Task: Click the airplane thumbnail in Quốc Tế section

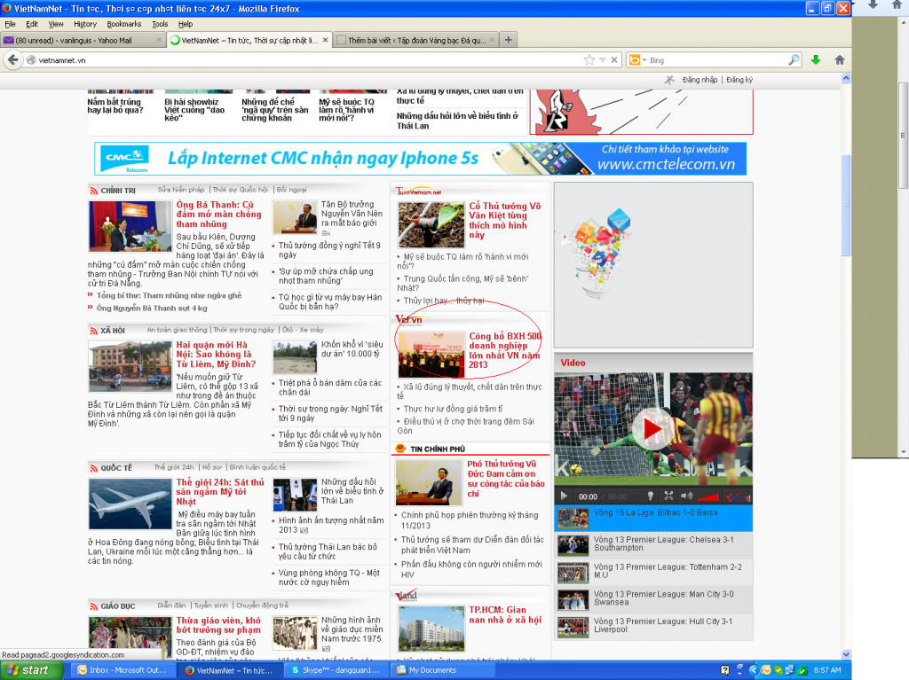Action: click(x=130, y=504)
